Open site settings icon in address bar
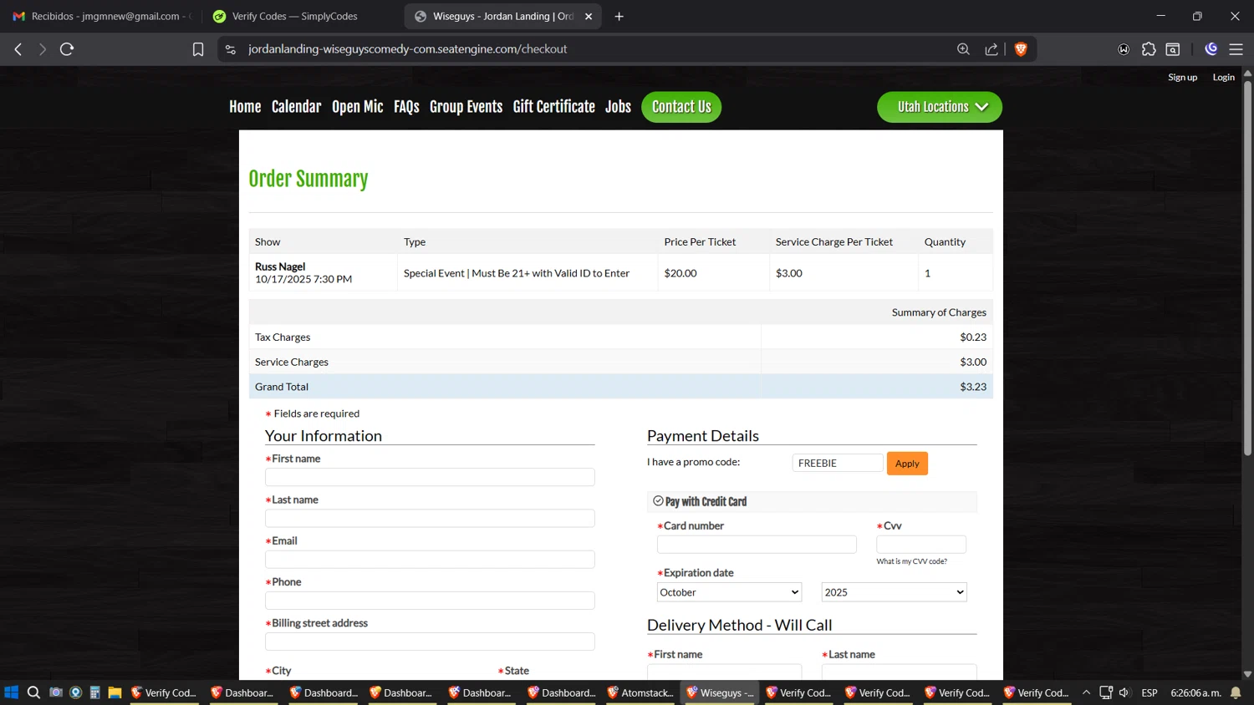The image size is (1254, 705). [231, 49]
